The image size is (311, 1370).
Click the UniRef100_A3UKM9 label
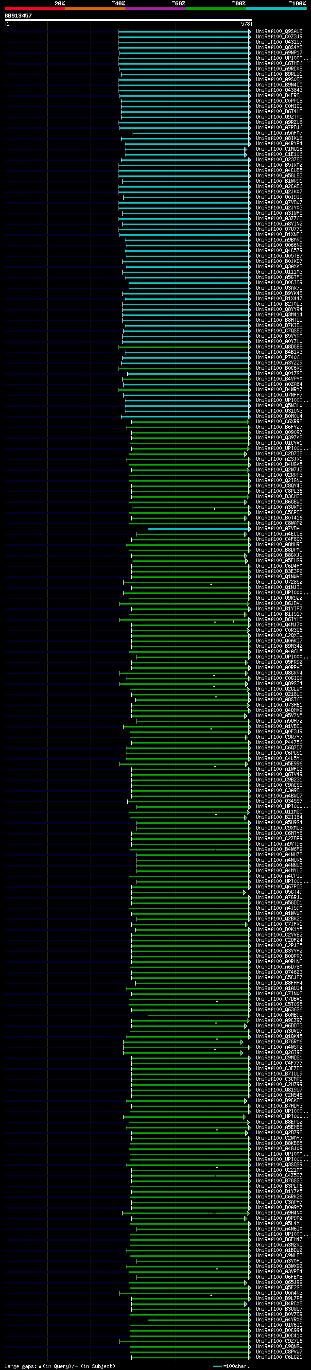coord(279,507)
